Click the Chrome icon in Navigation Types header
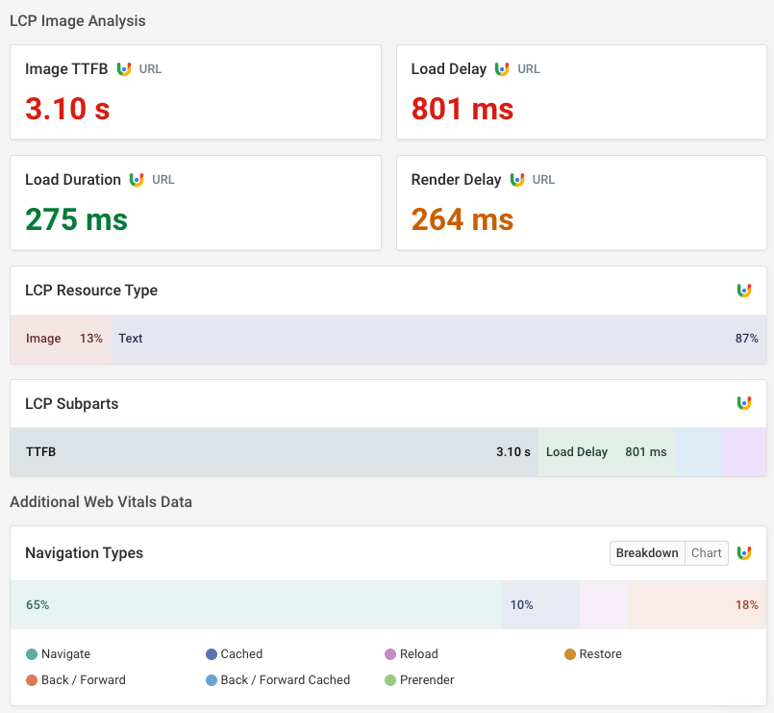Image resolution: width=774 pixels, height=713 pixels. [x=744, y=552]
